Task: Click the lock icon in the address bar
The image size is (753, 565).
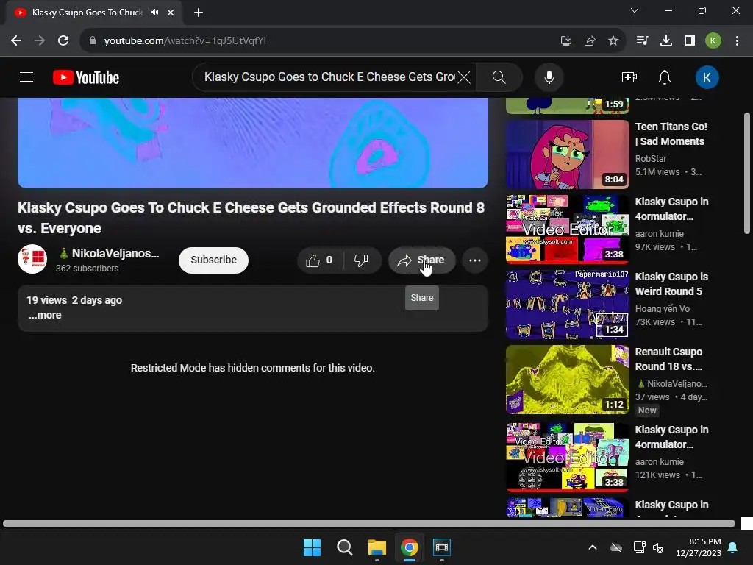Action: pyautogui.click(x=93, y=41)
